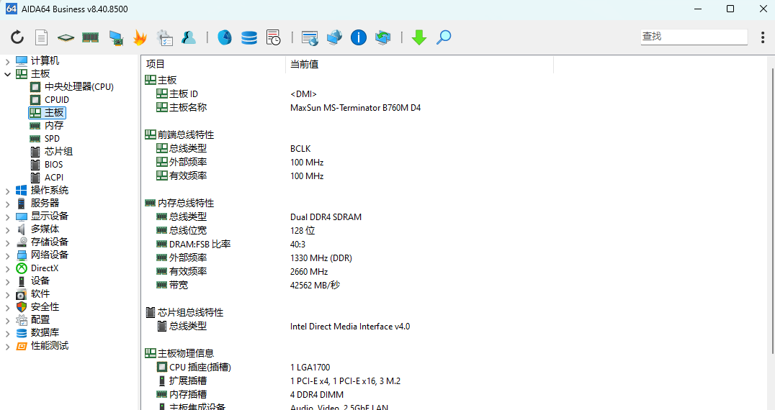This screenshot has height=410, width=775.
Task: Click the 内存总线特性 section header
Action: pos(185,203)
